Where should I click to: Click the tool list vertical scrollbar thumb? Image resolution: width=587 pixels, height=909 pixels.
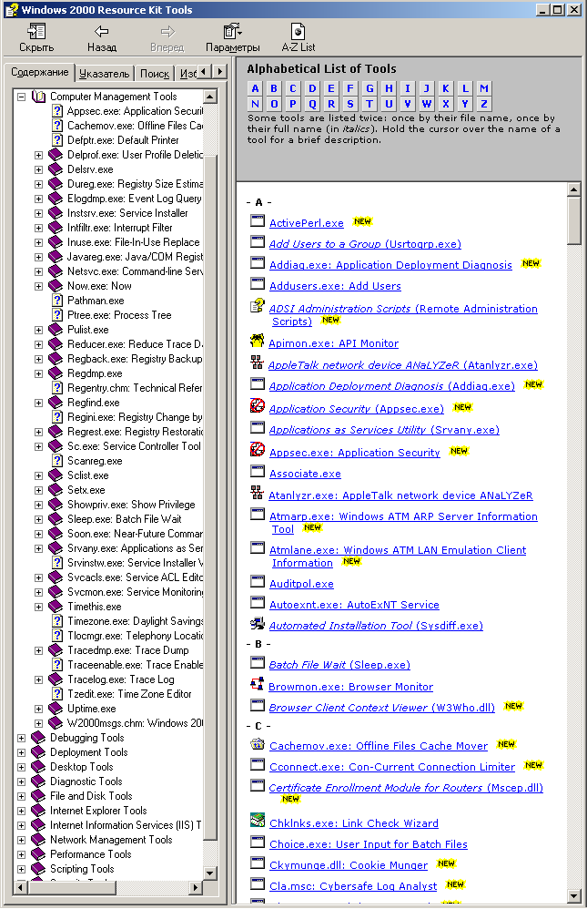(573, 220)
